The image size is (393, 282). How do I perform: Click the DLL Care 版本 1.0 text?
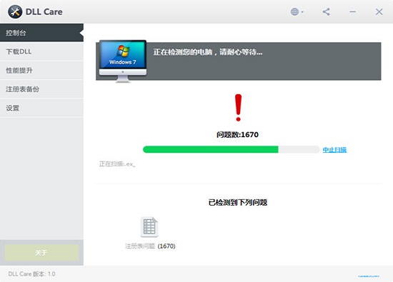[31, 274]
